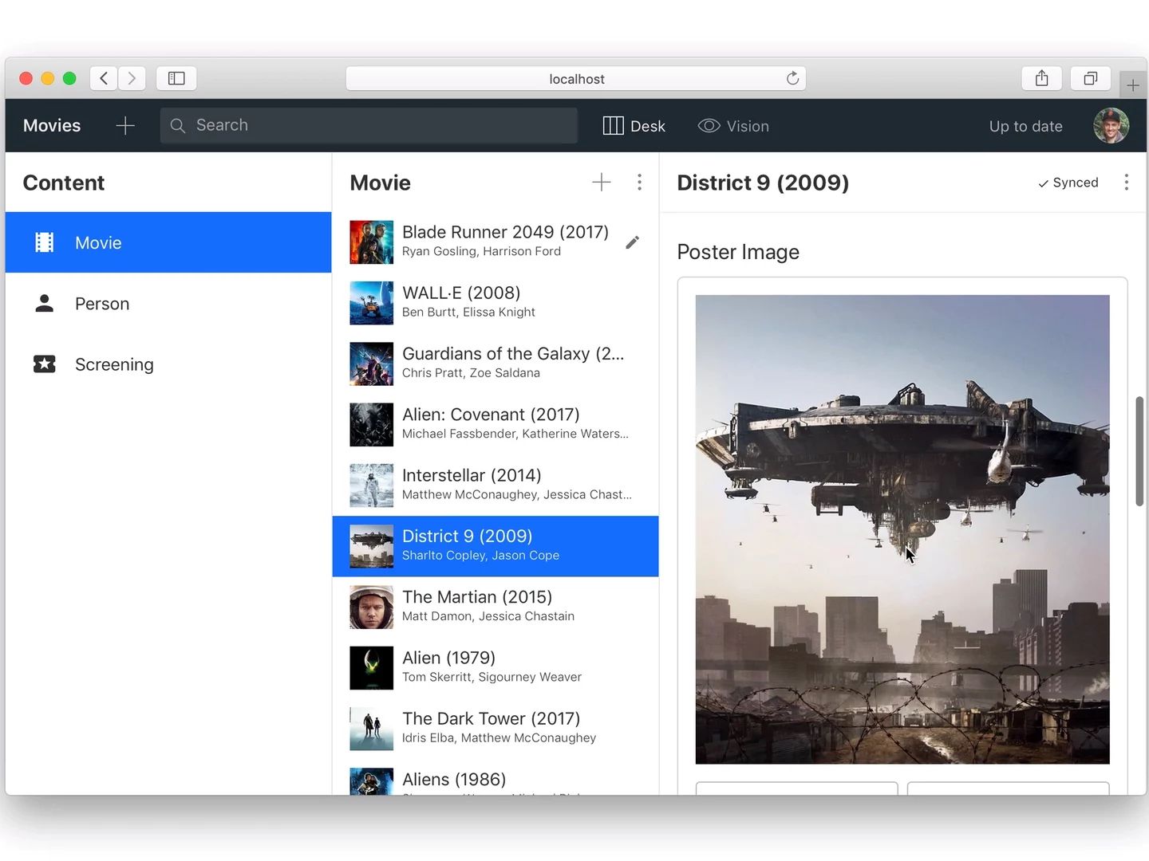Go back with the Safari back arrow
This screenshot has height=861, width=1149.
104,78
